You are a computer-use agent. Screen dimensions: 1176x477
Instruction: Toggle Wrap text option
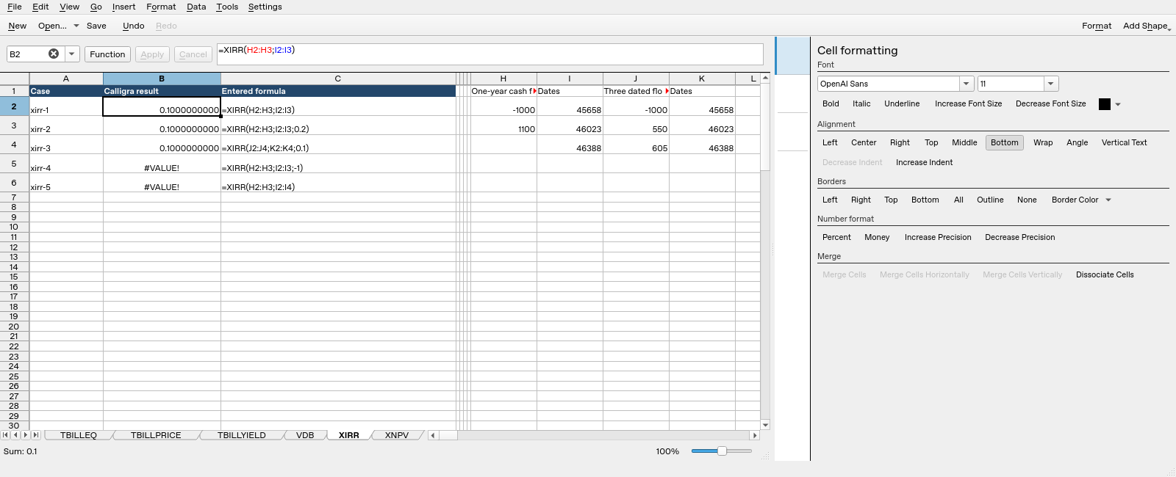tap(1043, 142)
